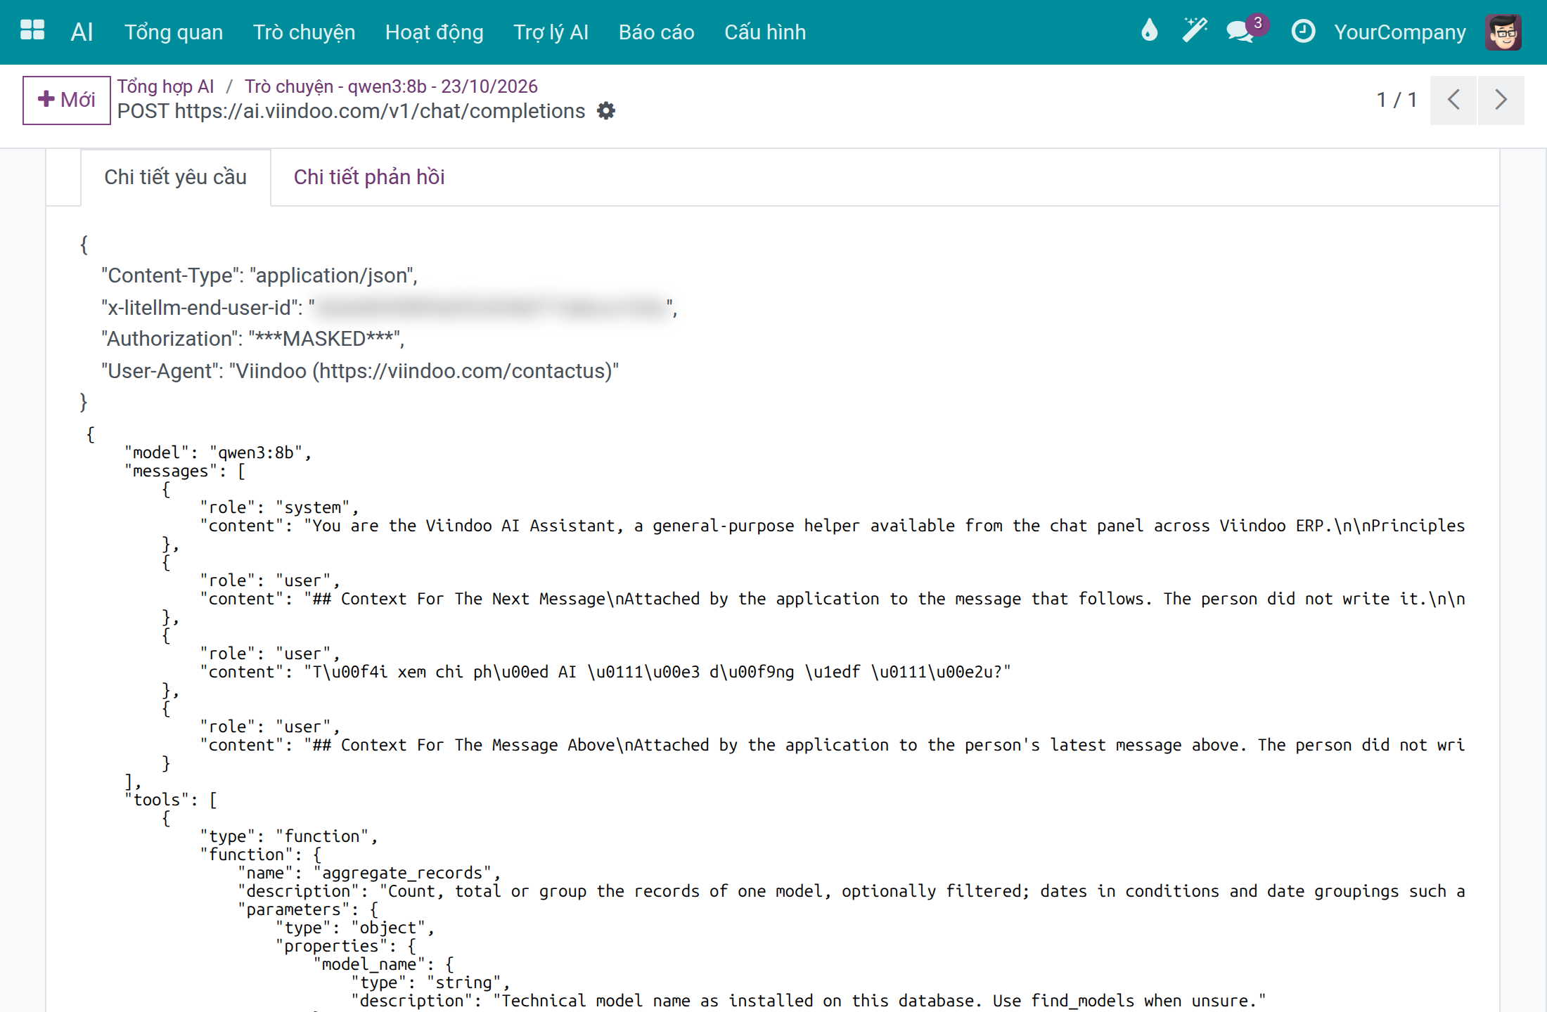Open the Cấu hình menu

[765, 32]
